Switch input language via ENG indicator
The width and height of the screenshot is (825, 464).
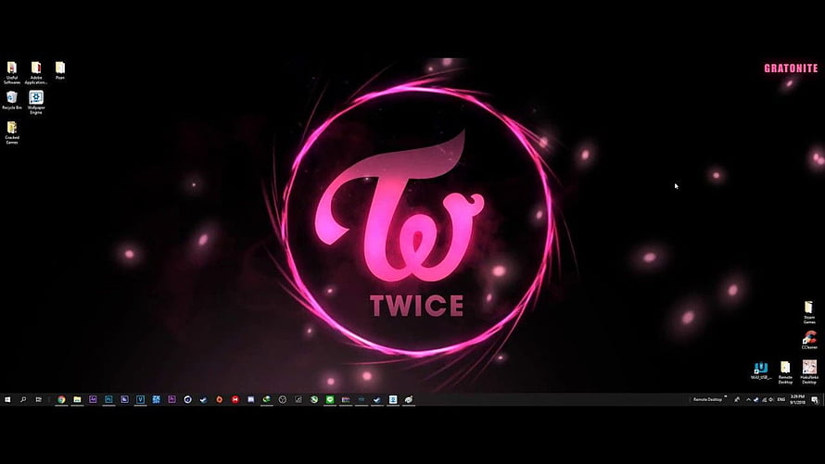tap(781, 399)
